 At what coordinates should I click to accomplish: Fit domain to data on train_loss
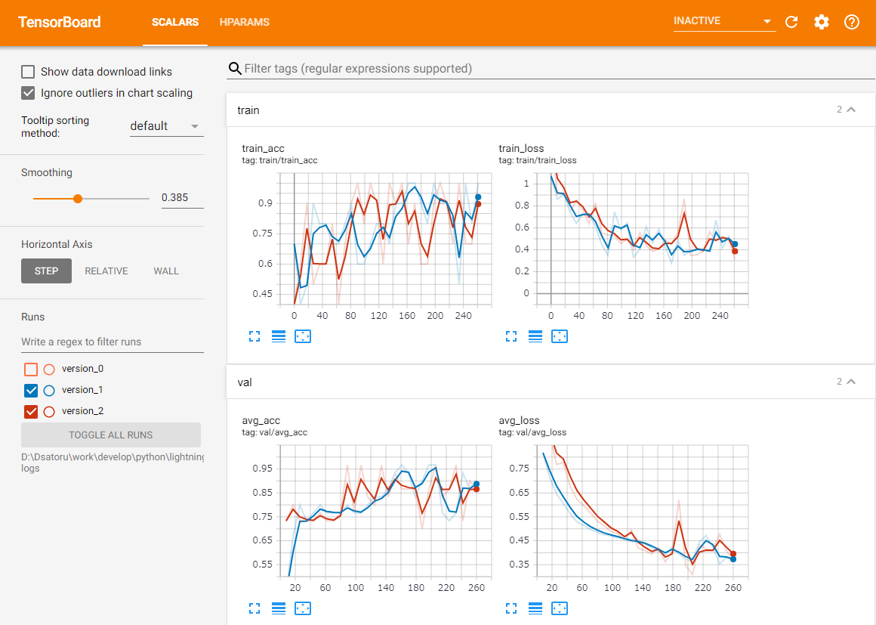tap(560, 336)
